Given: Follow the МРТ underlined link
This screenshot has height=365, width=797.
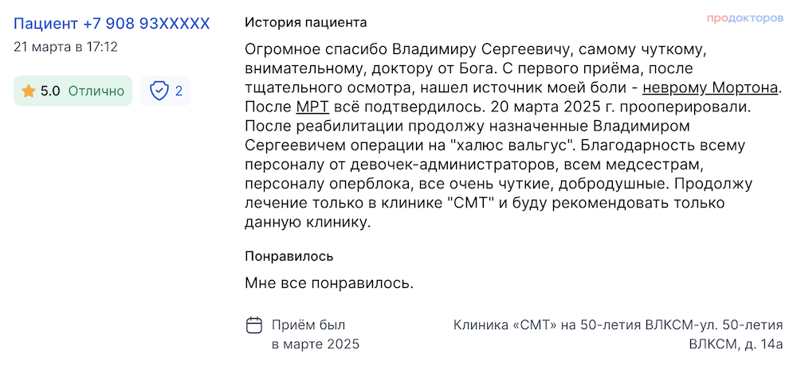Looking at the screenshot, I should 312,107.
